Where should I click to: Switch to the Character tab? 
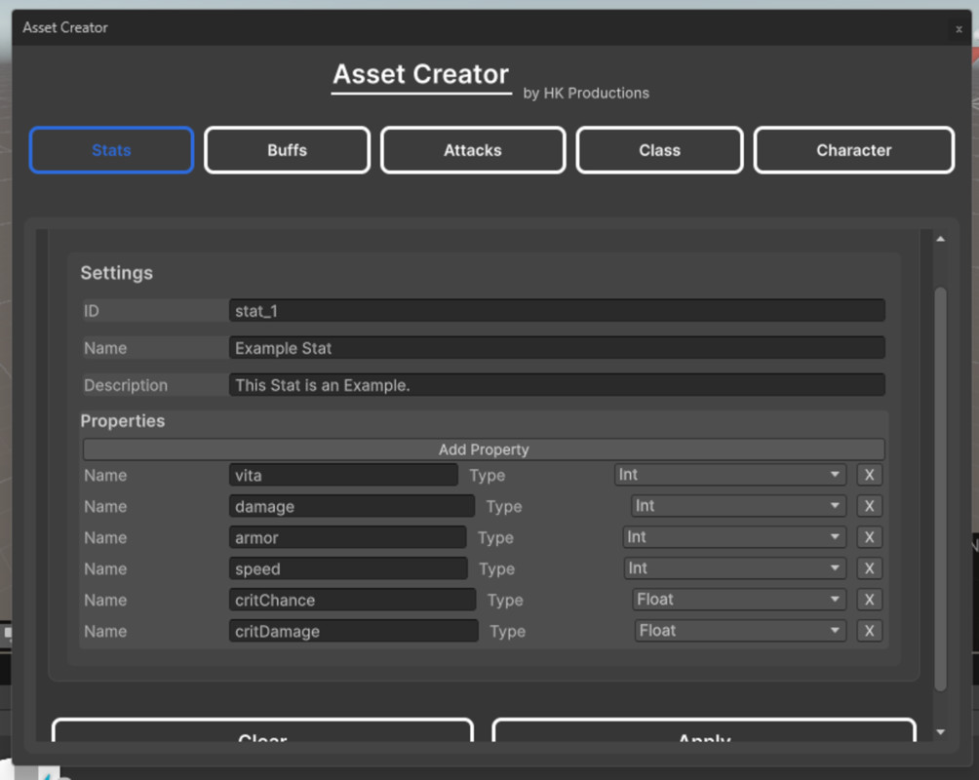point(853,150)
